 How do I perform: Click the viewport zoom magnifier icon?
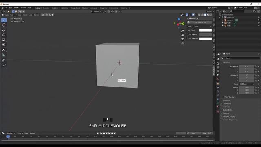coord(183,31)
